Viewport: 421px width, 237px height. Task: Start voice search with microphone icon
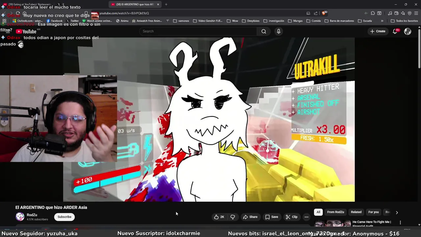tap(279, 31)
